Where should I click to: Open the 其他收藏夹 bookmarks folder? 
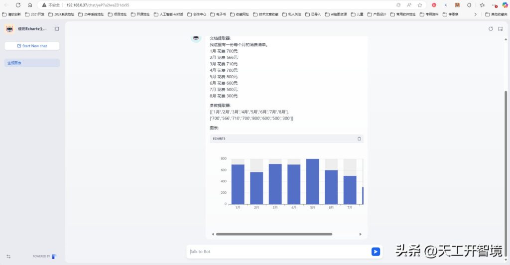(496, 14)
